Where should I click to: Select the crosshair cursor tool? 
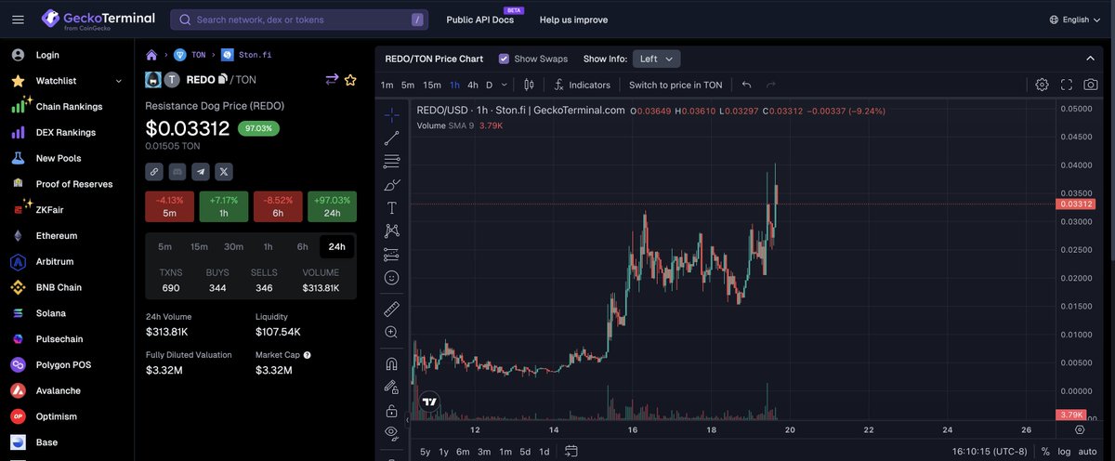(391, 115)
